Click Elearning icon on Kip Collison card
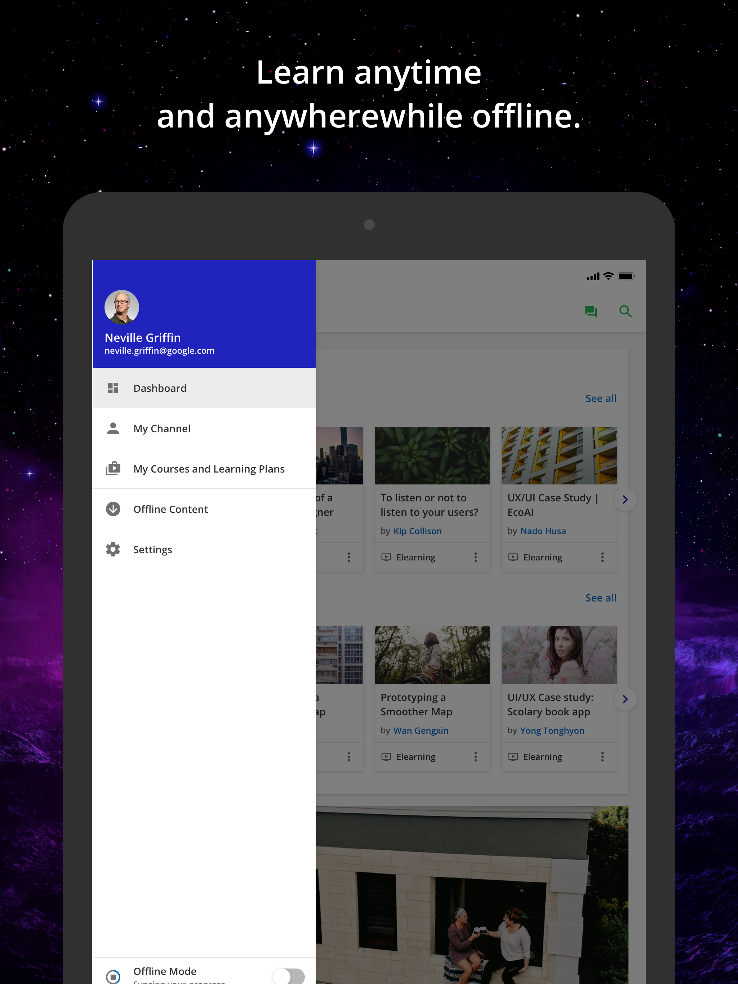 click(386, 558)
